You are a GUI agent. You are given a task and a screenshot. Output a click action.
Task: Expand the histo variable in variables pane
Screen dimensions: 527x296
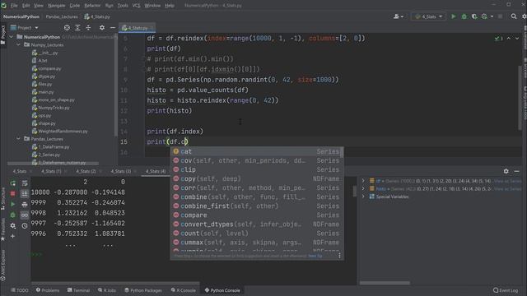point(363,188)
